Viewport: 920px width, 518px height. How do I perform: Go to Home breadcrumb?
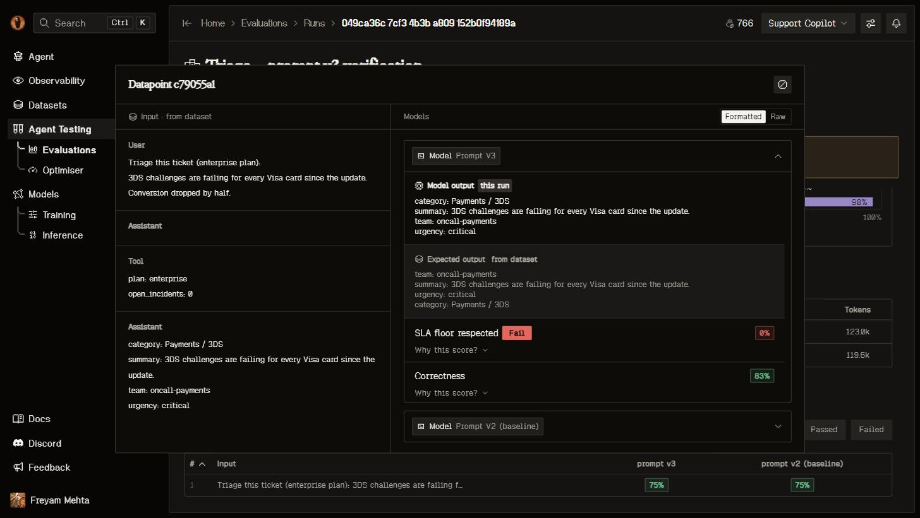[x=213, y=23]
